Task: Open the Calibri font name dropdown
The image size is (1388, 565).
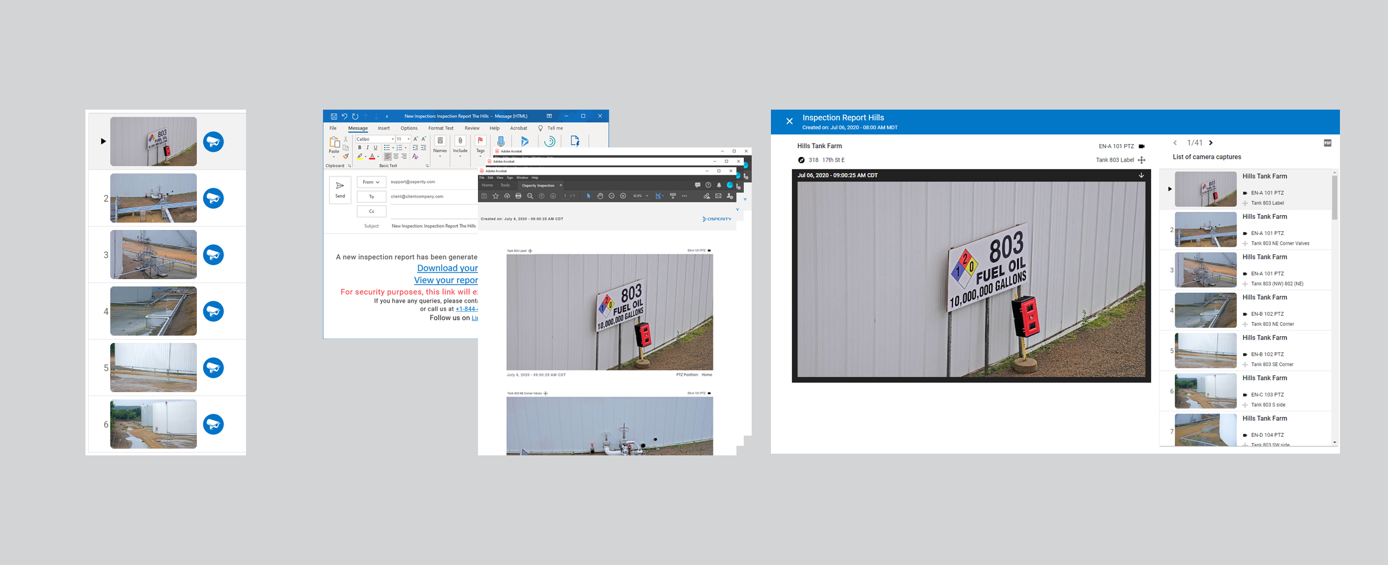Action: click(393, 139)
